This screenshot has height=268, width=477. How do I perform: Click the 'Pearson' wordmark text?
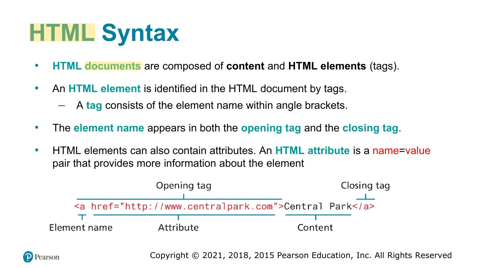(x=47, y=257)
